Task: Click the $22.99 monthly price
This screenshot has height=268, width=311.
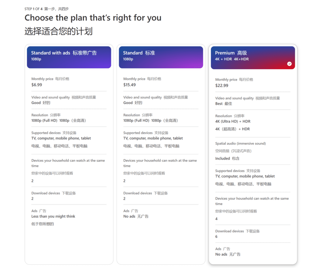Action: (222, 85)
